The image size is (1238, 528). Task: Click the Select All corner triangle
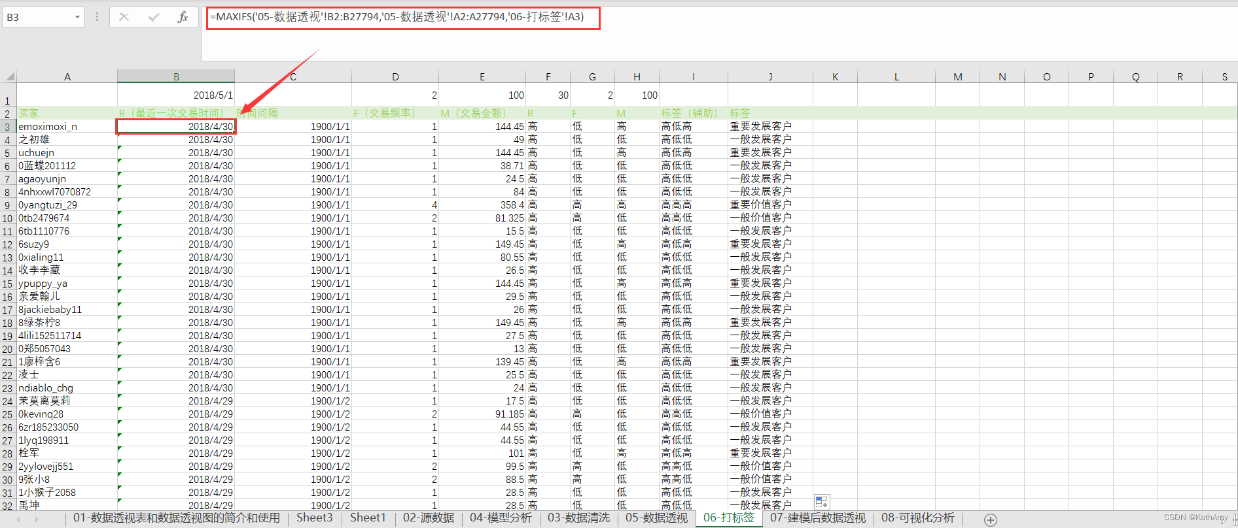(10, 76)
